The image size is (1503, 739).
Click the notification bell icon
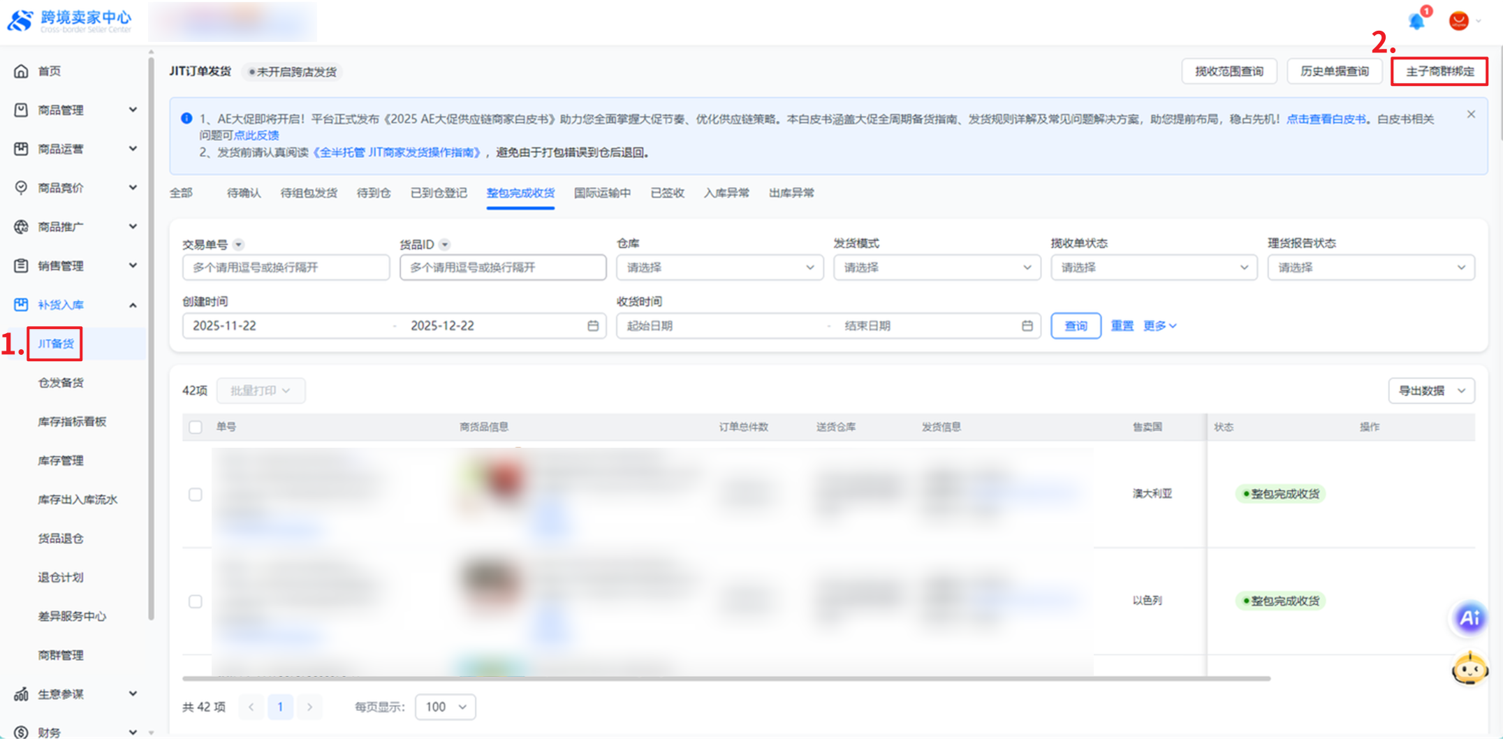pyautogui.click(x=1416, y=21)
